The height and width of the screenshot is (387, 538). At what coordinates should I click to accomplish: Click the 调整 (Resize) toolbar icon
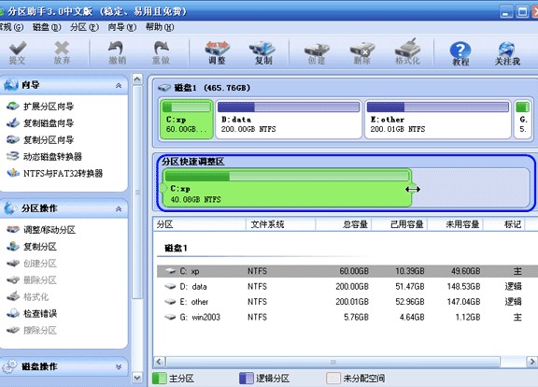(x=217, y=52)
